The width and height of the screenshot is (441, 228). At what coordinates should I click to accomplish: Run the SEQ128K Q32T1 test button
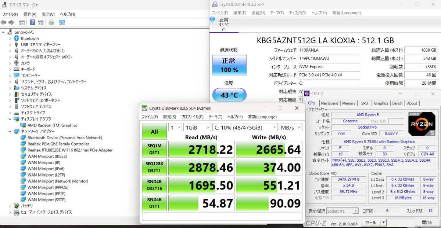(x=154, y=167)
